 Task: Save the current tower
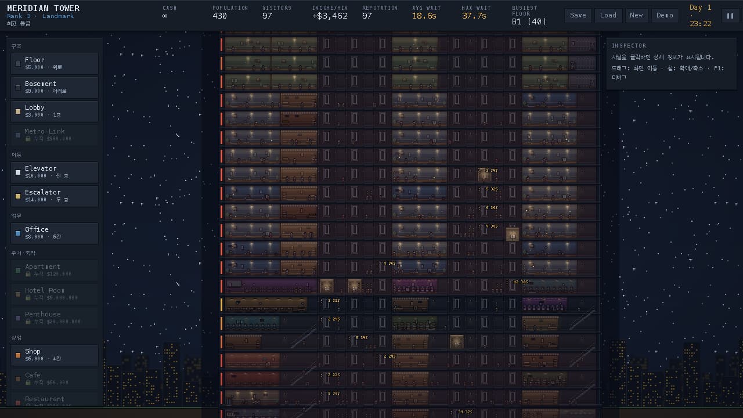pos(578,16)
